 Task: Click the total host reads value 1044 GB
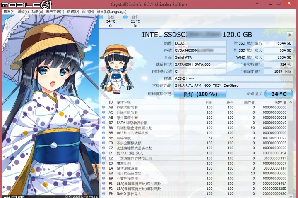(x=279, y=43)
